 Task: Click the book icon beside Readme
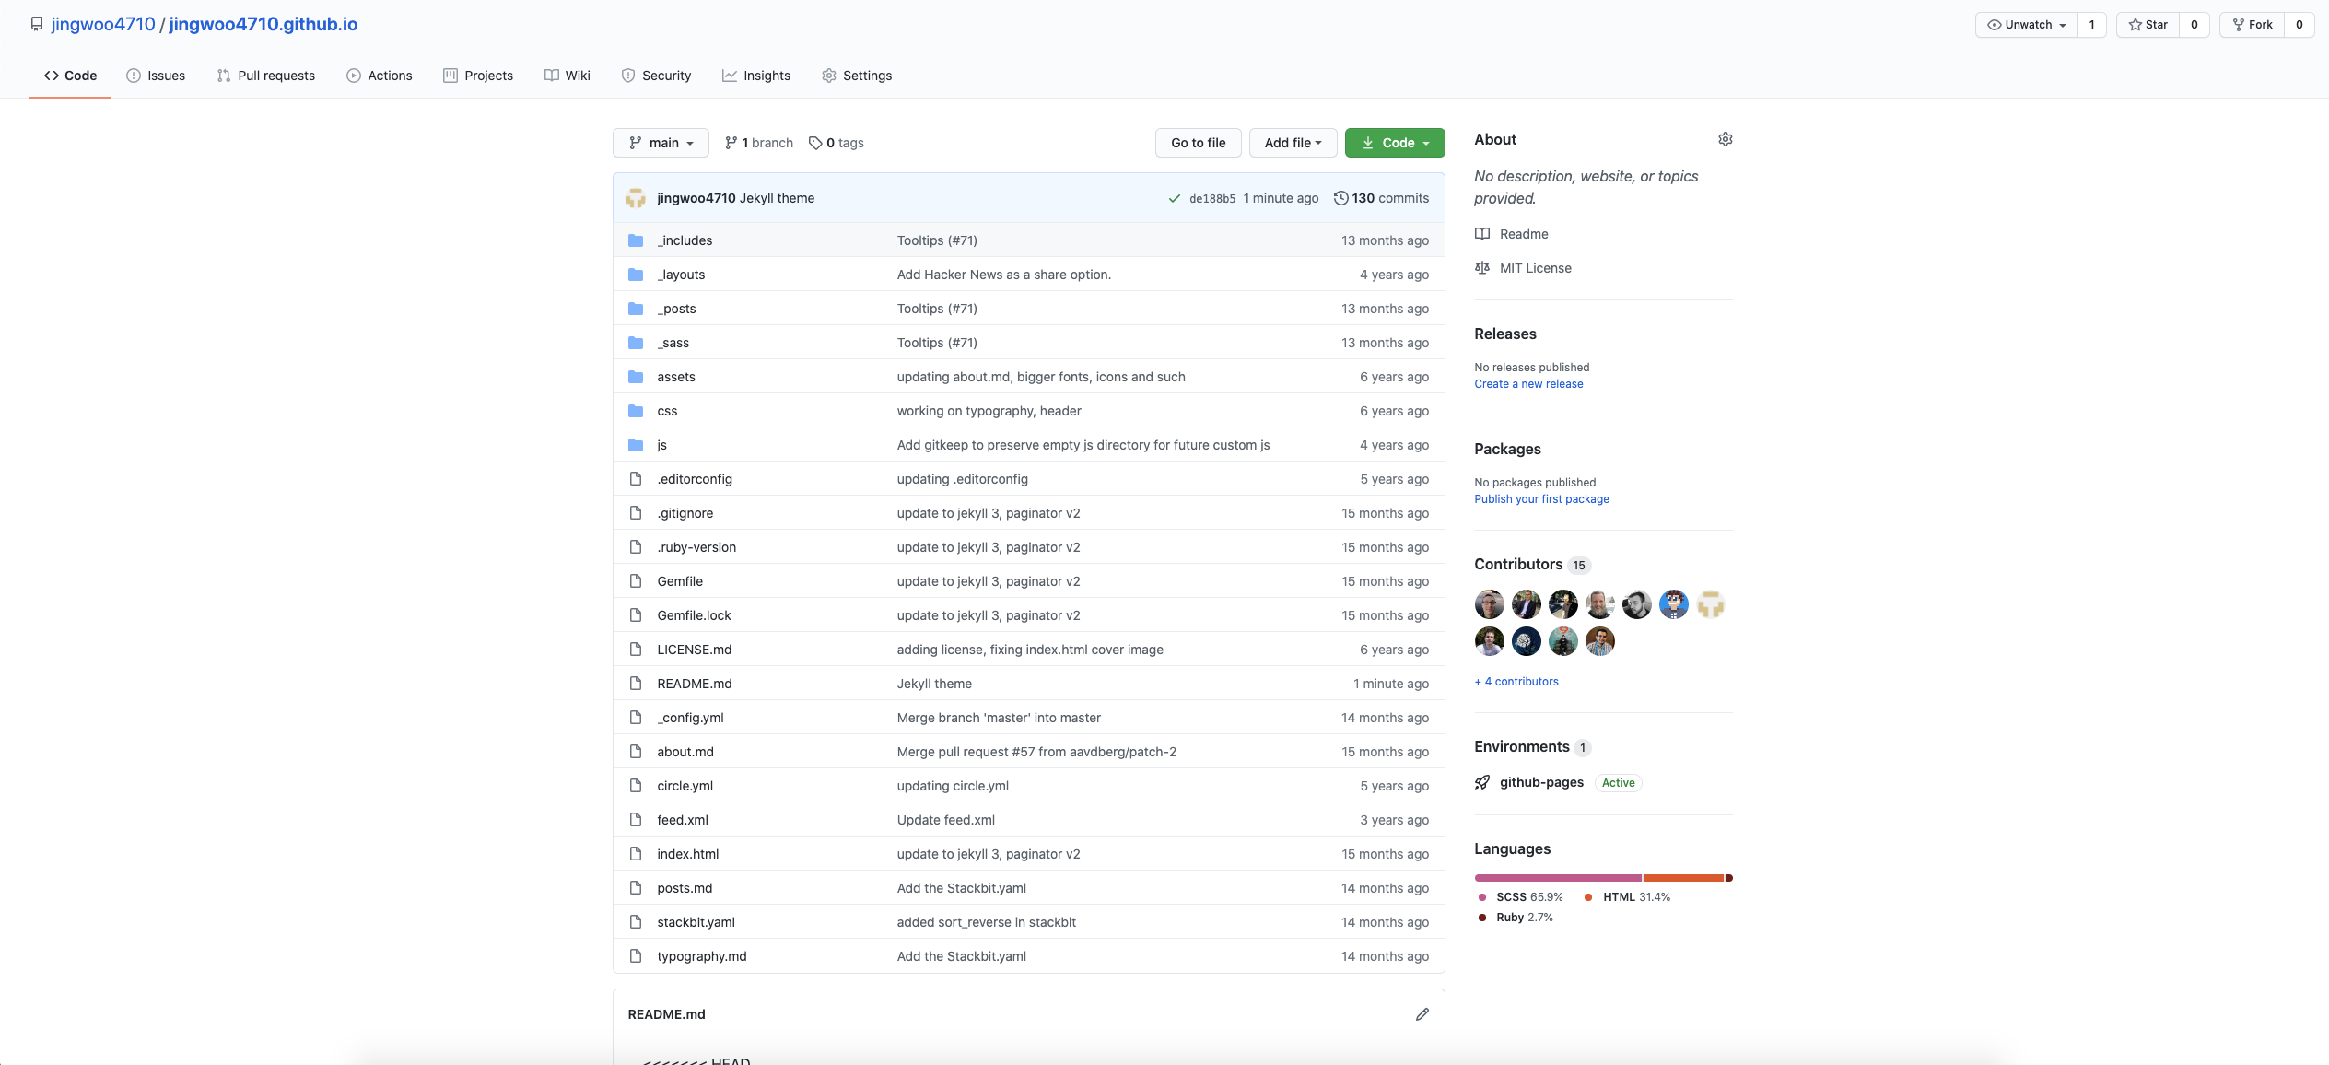[x=1481, y=234]
